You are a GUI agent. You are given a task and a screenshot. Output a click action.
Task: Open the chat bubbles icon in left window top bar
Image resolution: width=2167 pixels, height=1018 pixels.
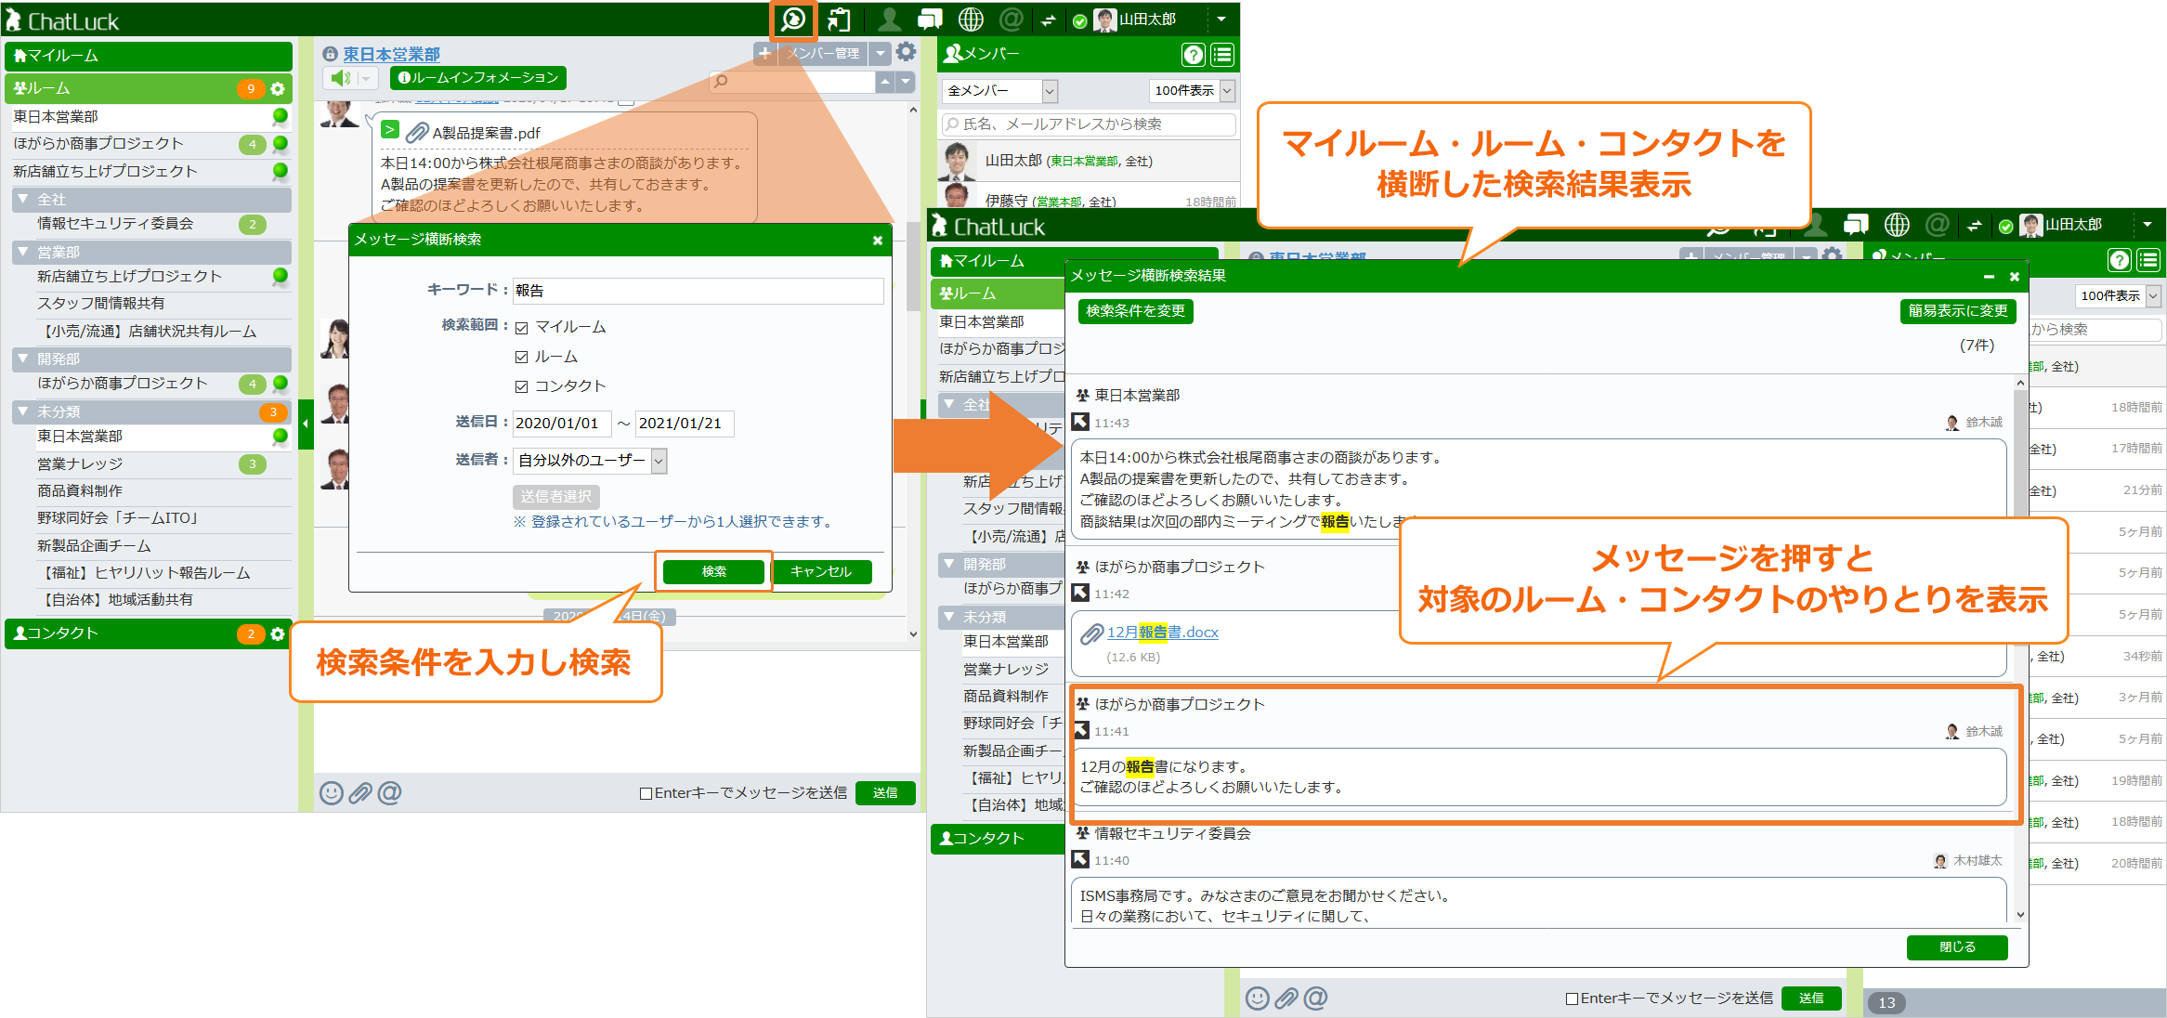[930, 20]
